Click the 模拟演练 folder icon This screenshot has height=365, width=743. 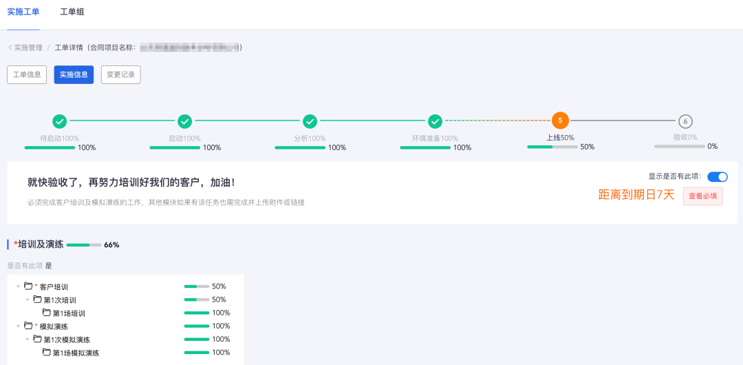(28, 326)
